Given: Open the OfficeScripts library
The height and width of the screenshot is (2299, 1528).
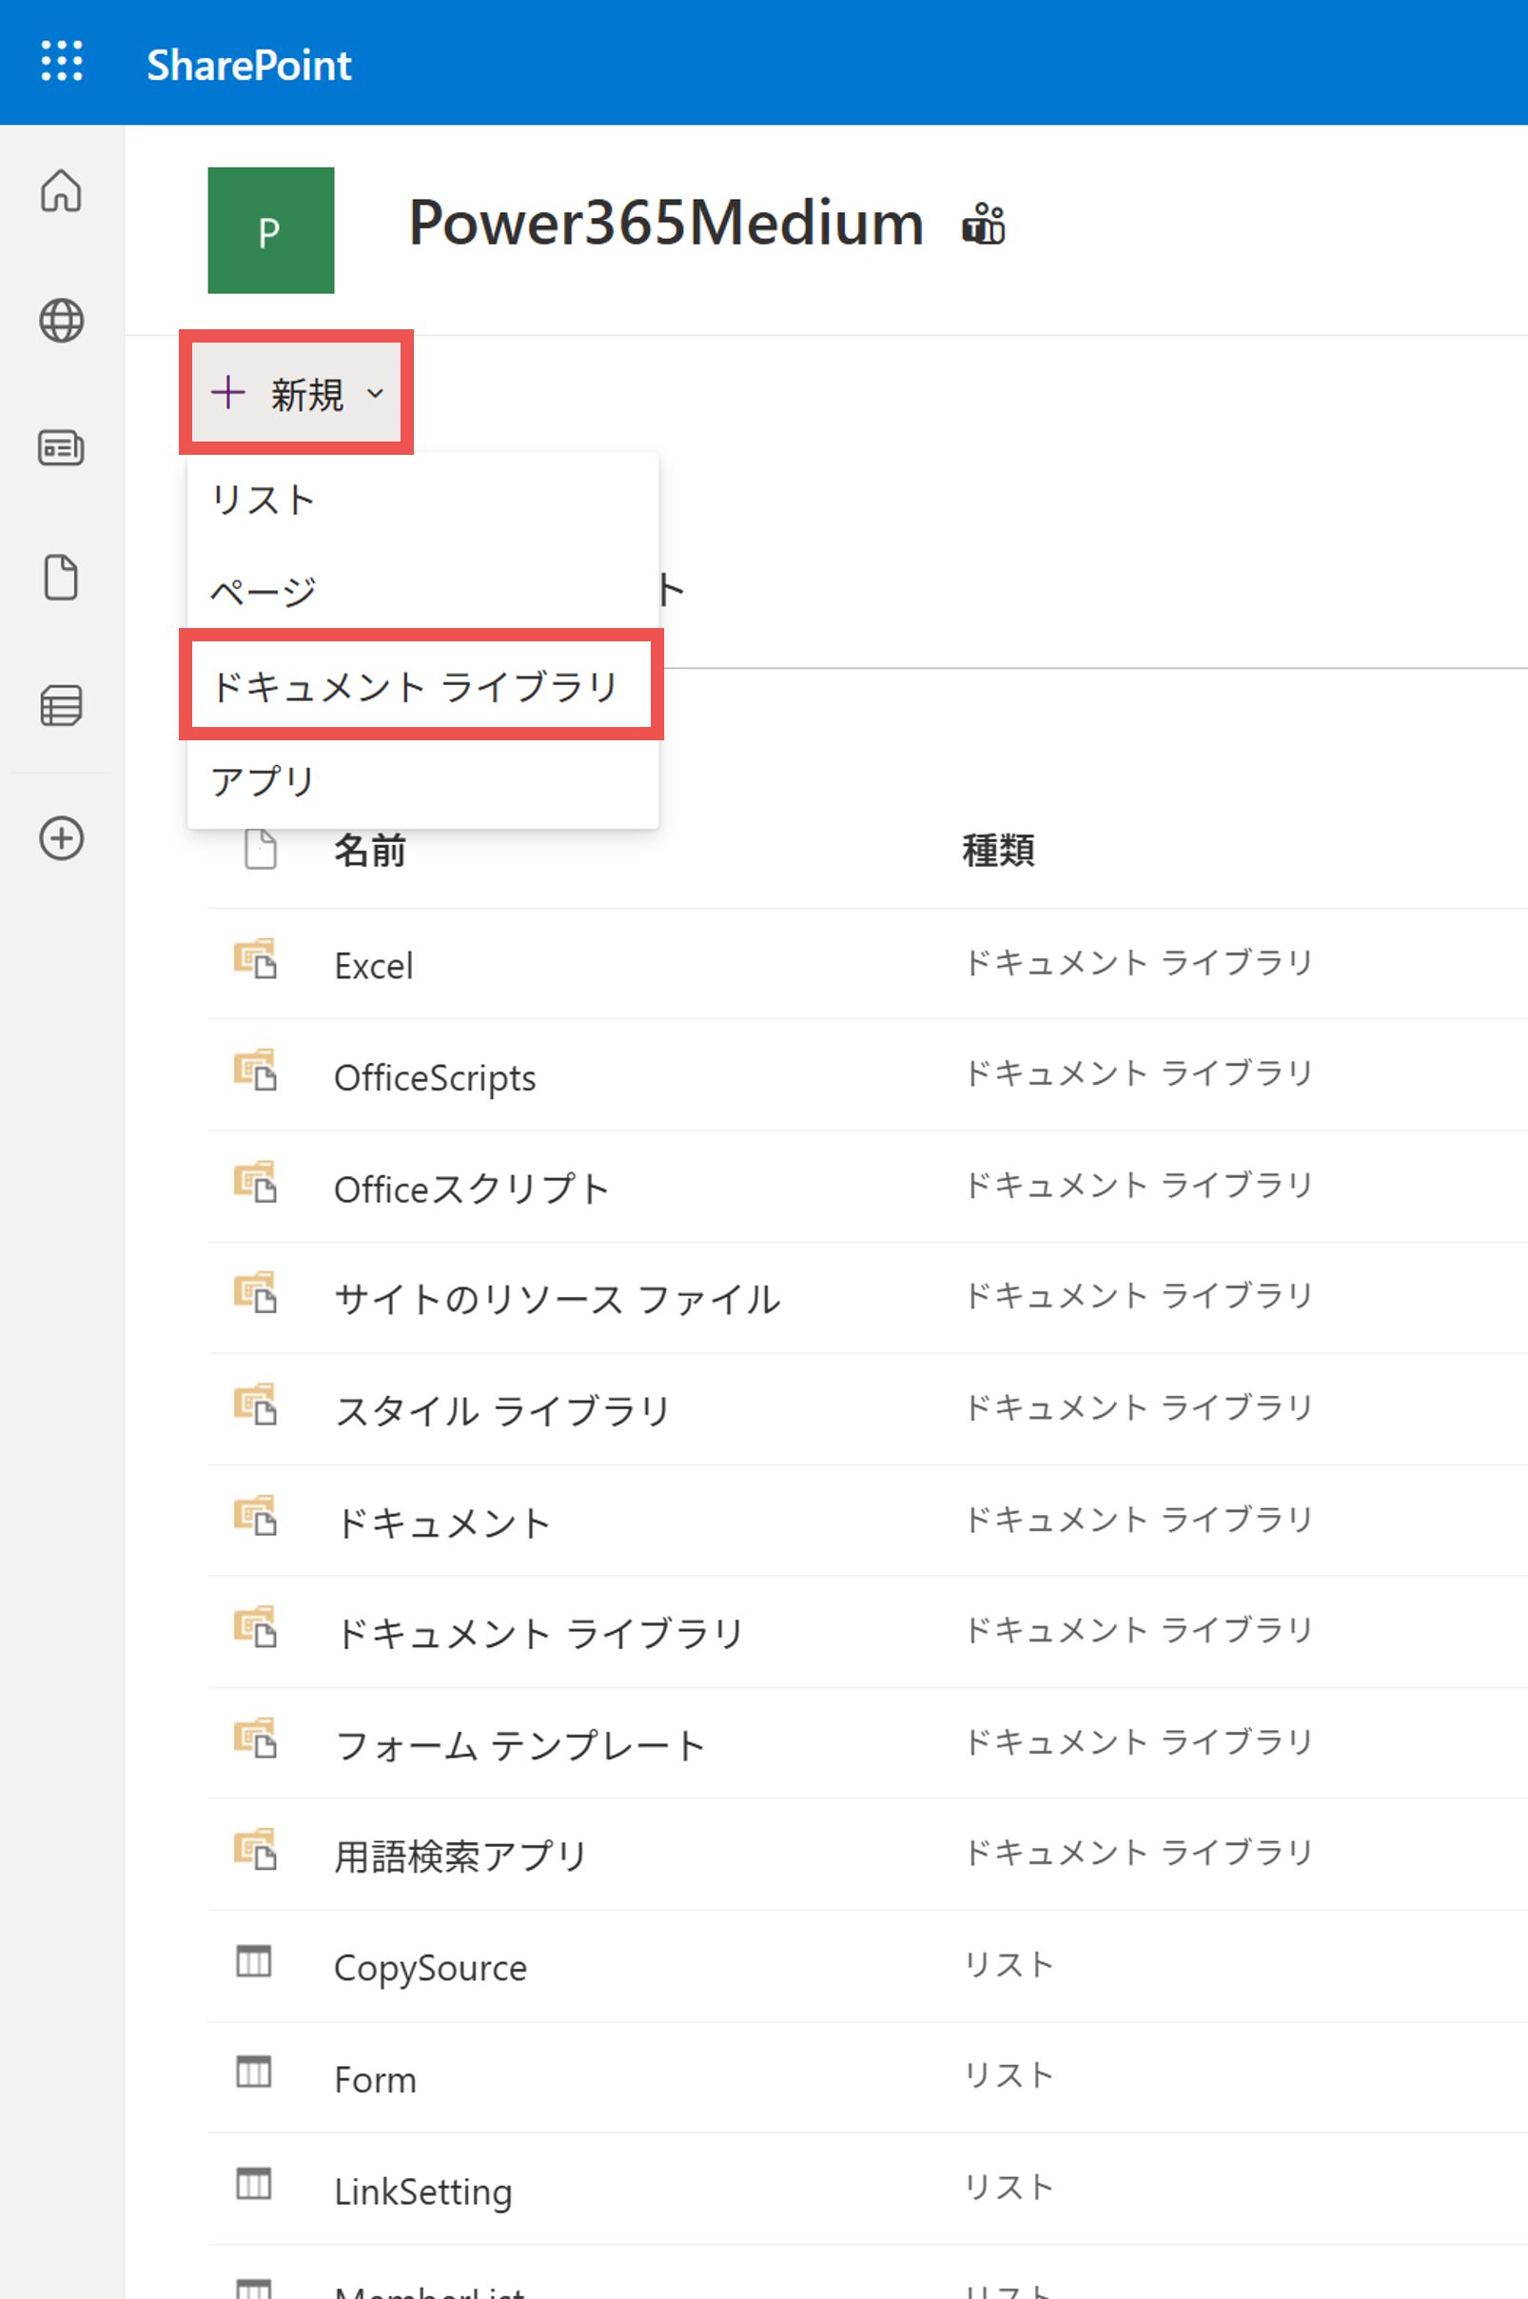Looking at the screenshot, I should [x=436, y=1077].
